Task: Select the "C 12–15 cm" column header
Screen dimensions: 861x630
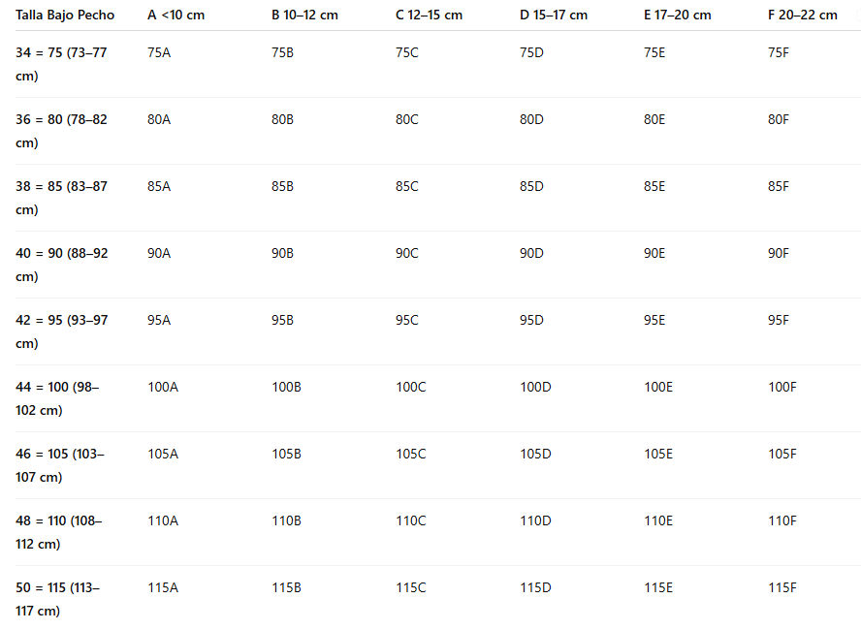Action: click(x=429, y=16)
